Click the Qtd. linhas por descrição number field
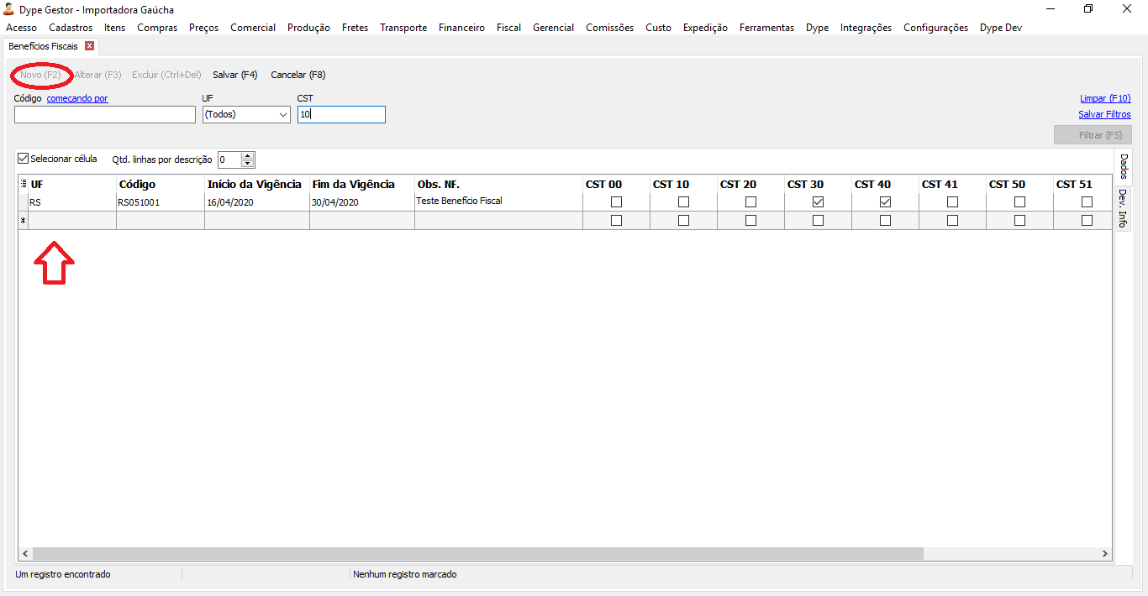Image resolution: width=1148 pixels, height=596 pixels. [x=229, y=159]
